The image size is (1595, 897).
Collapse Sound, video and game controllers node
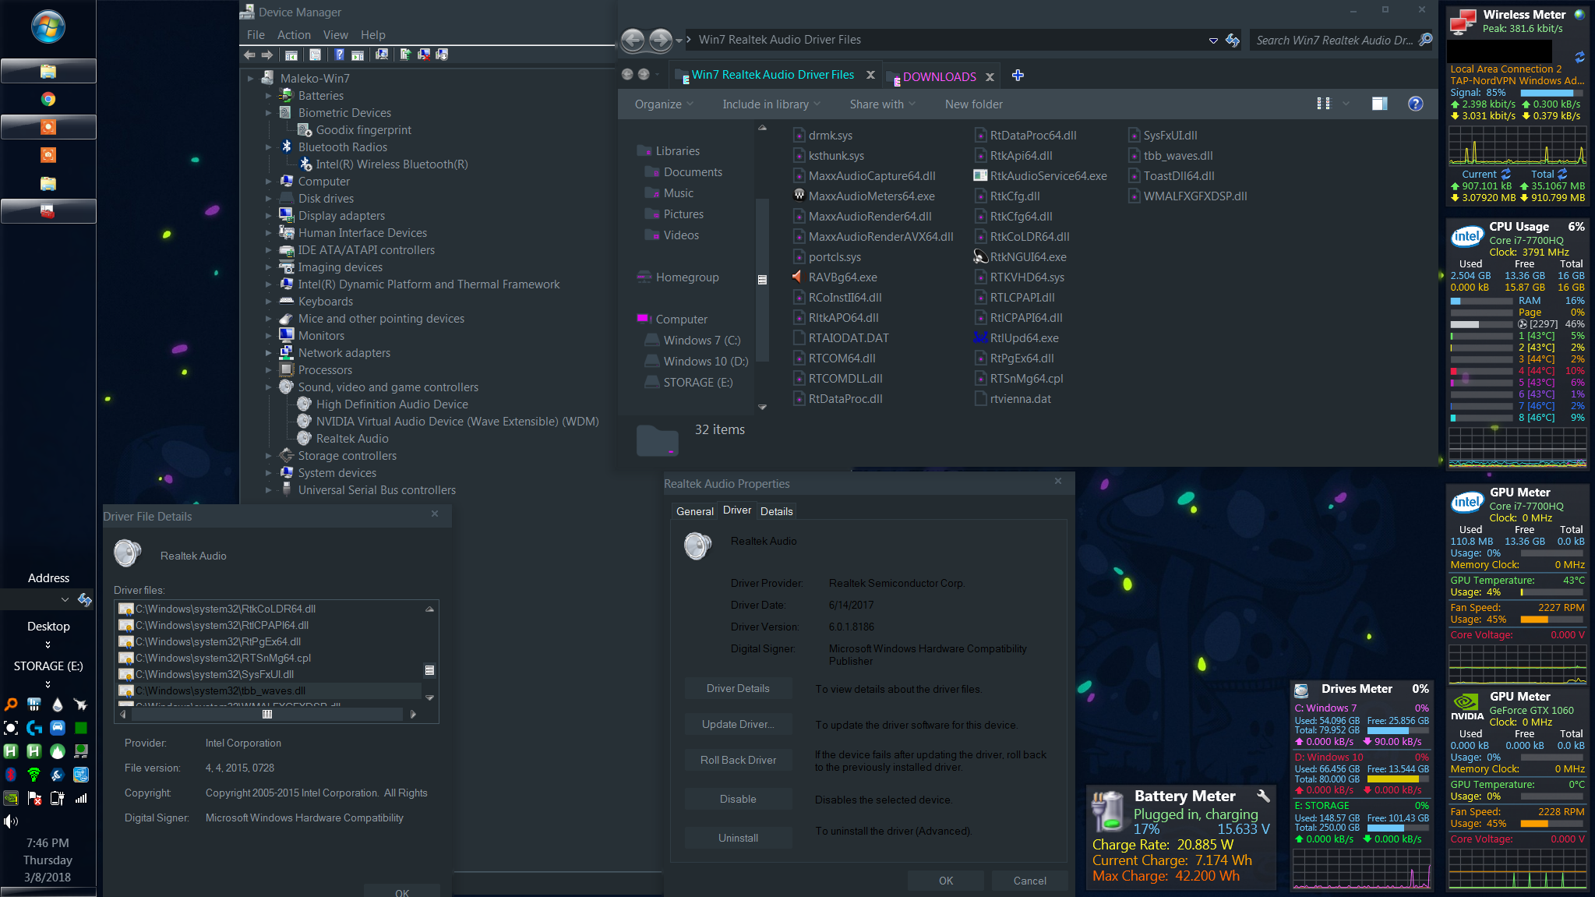(269, 387)
